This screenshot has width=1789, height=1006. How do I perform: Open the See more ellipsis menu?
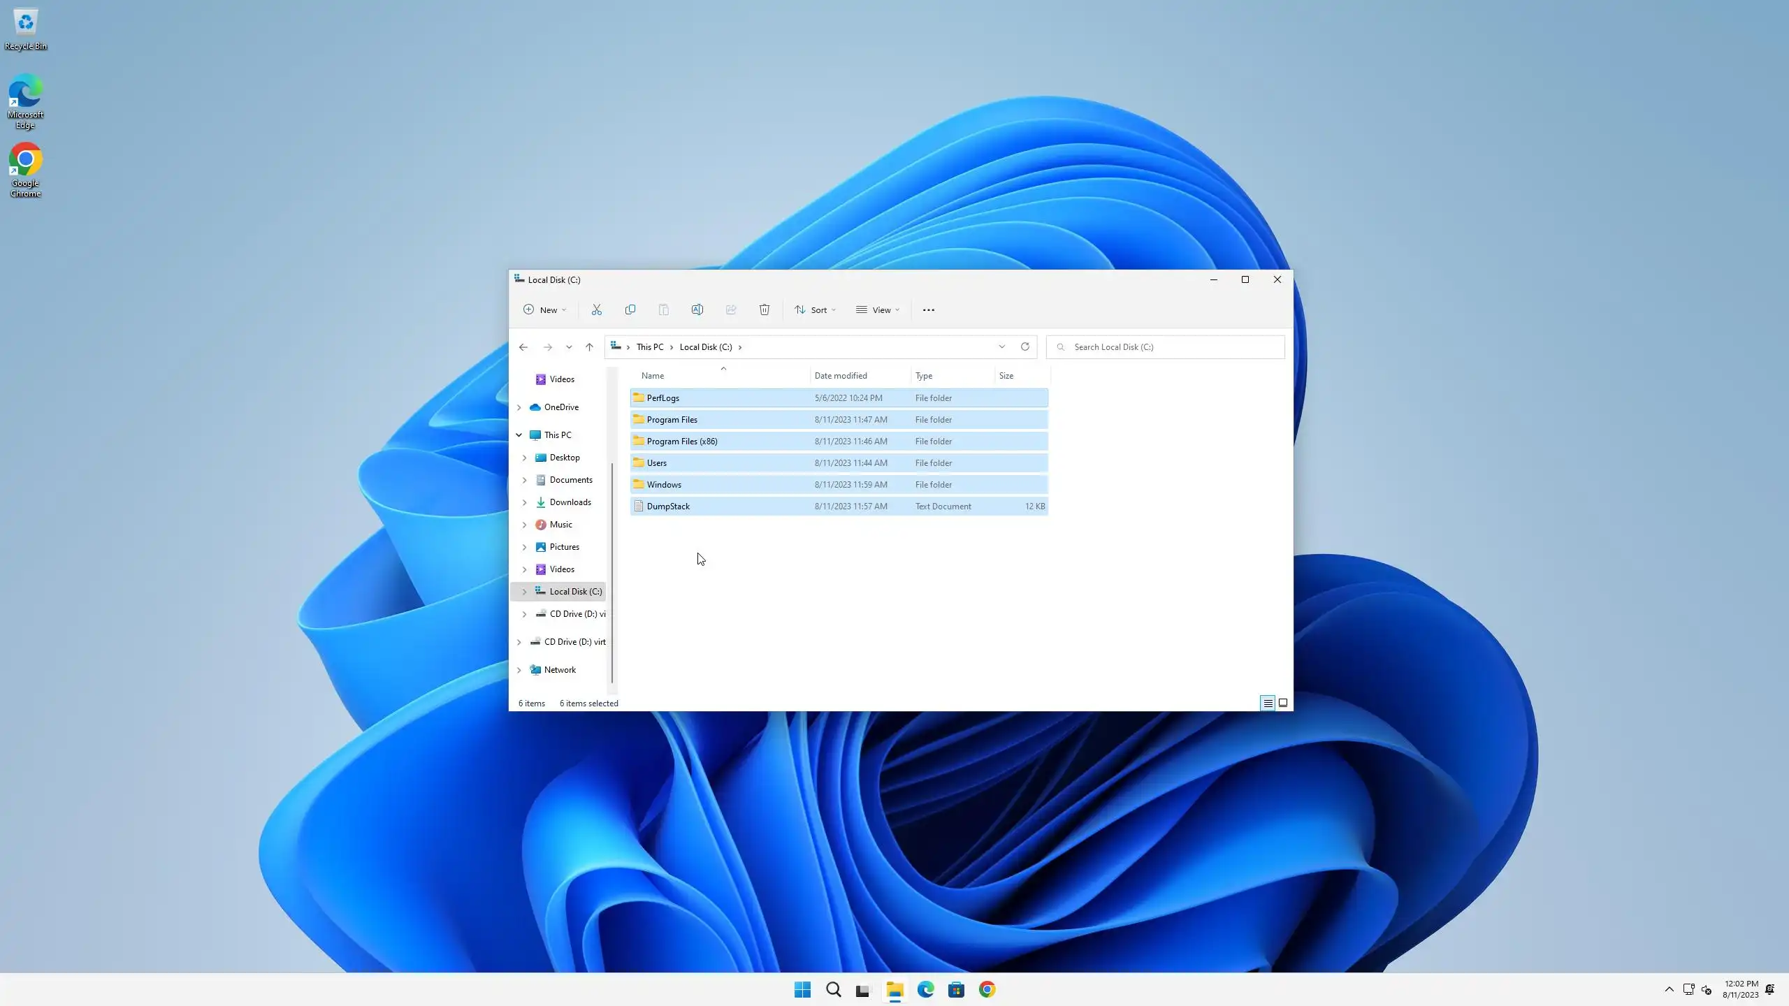928,309
